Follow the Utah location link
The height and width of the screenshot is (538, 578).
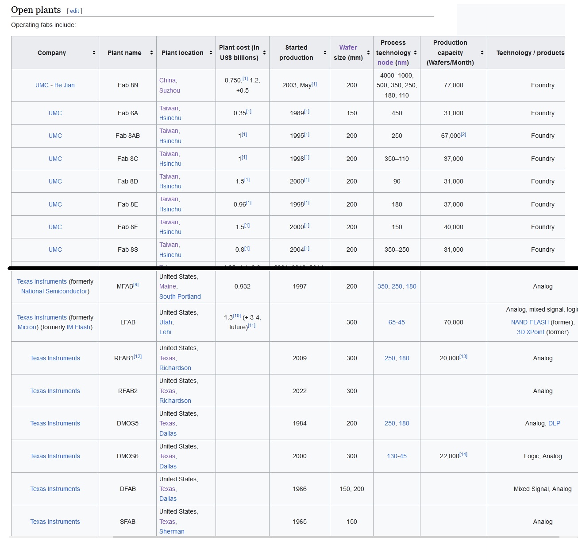pos(166,322)
